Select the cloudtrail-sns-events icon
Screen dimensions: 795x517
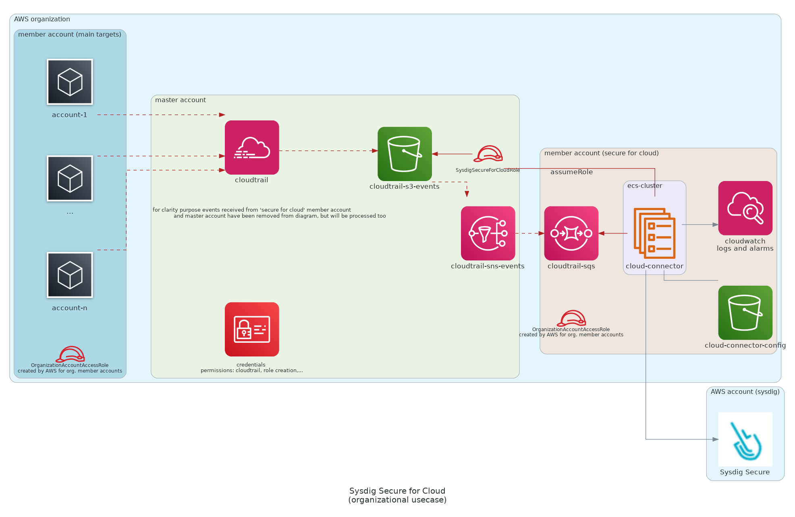(x=488, y=233)
